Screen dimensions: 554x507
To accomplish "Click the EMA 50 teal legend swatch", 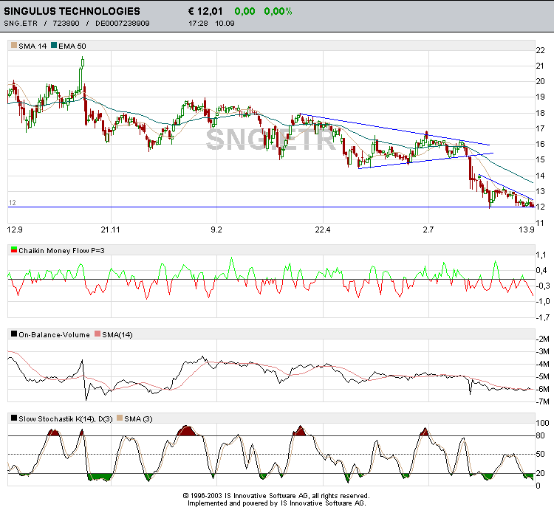I will coord(54,46).
